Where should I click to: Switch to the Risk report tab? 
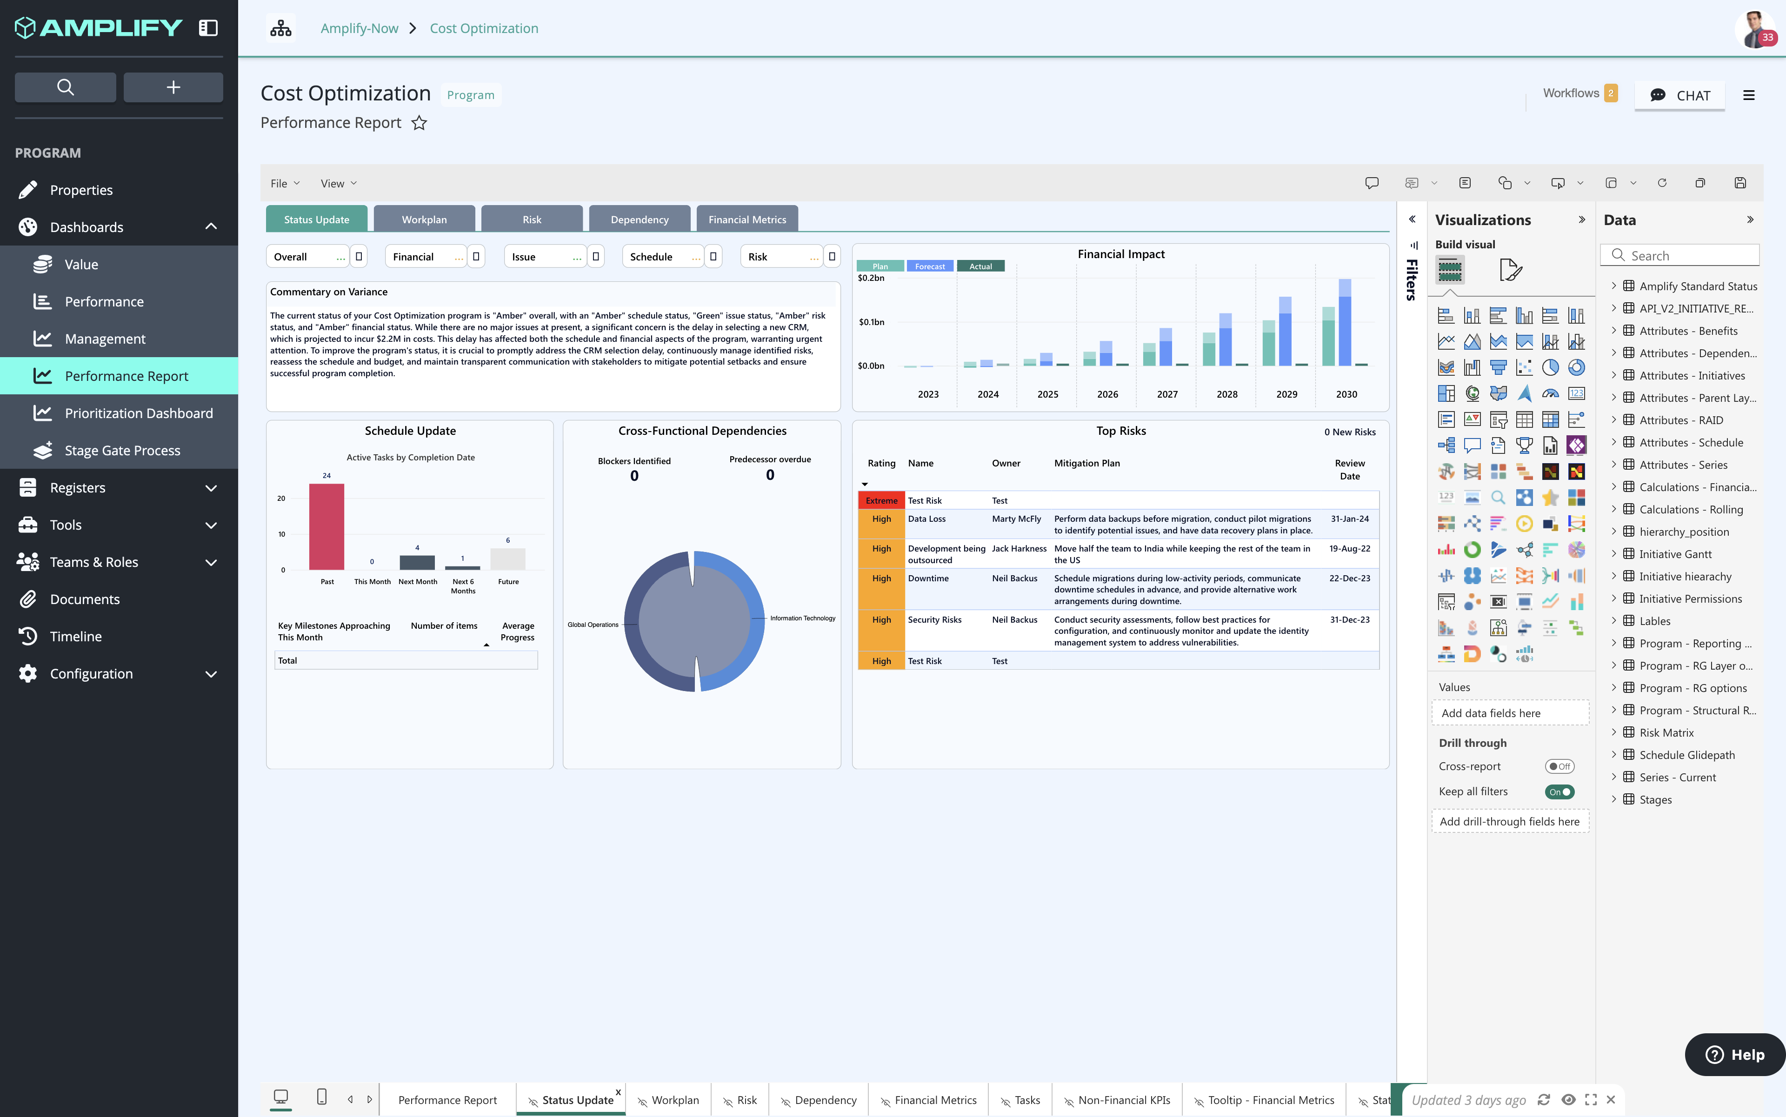pos(532,219)
